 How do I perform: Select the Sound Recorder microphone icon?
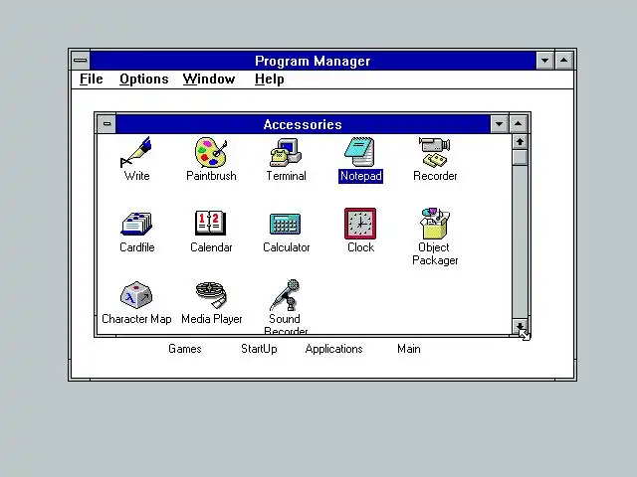pyautogui.click(x=286, y=295)
